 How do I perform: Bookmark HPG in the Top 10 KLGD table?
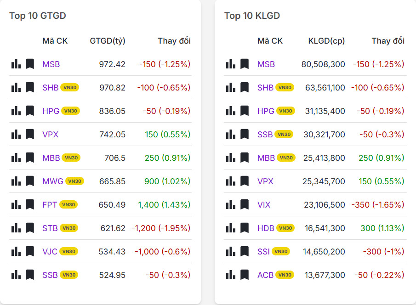coord(245,111)
